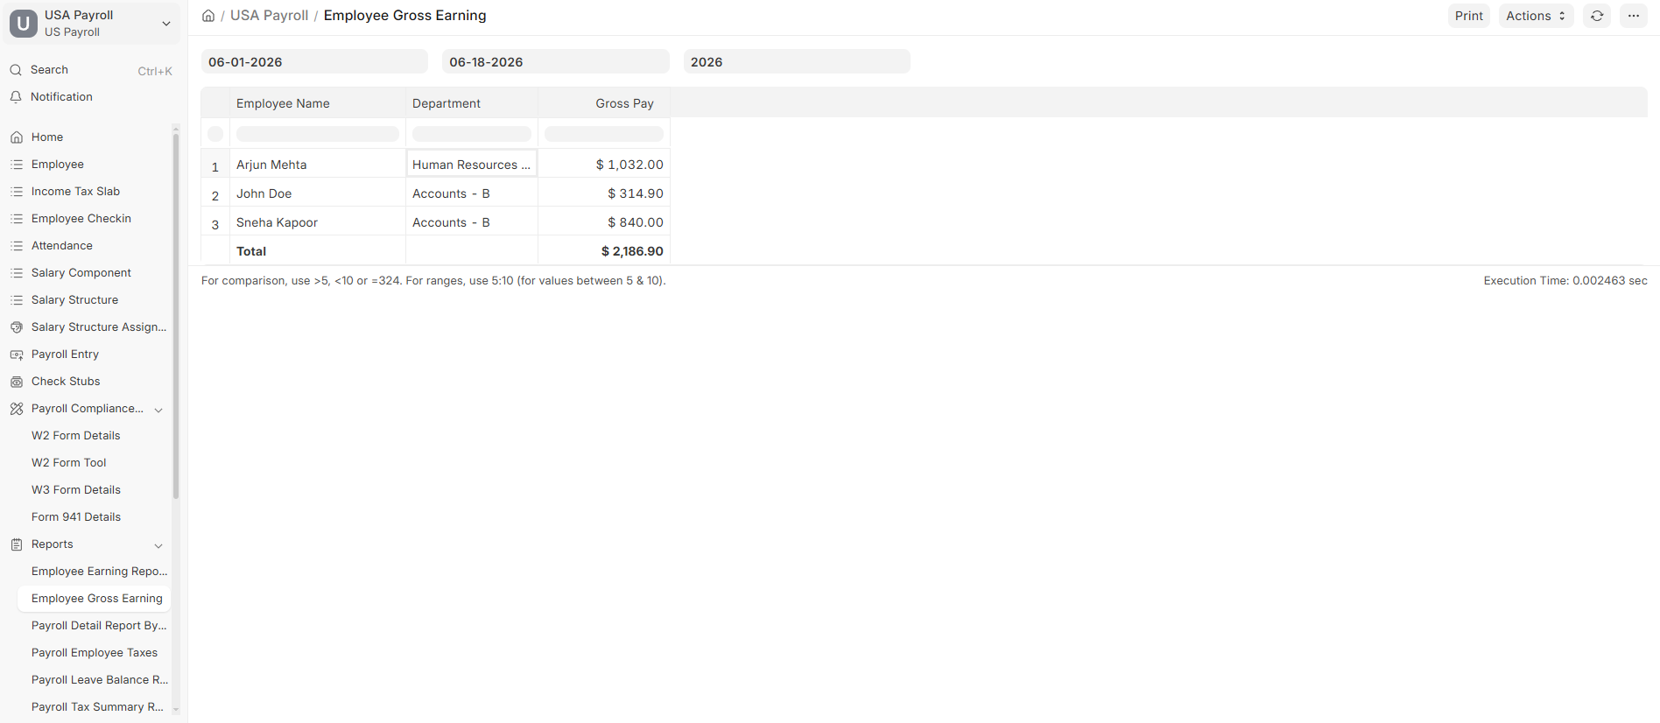Select the Arjun Mehta cell

click(318, 165)
